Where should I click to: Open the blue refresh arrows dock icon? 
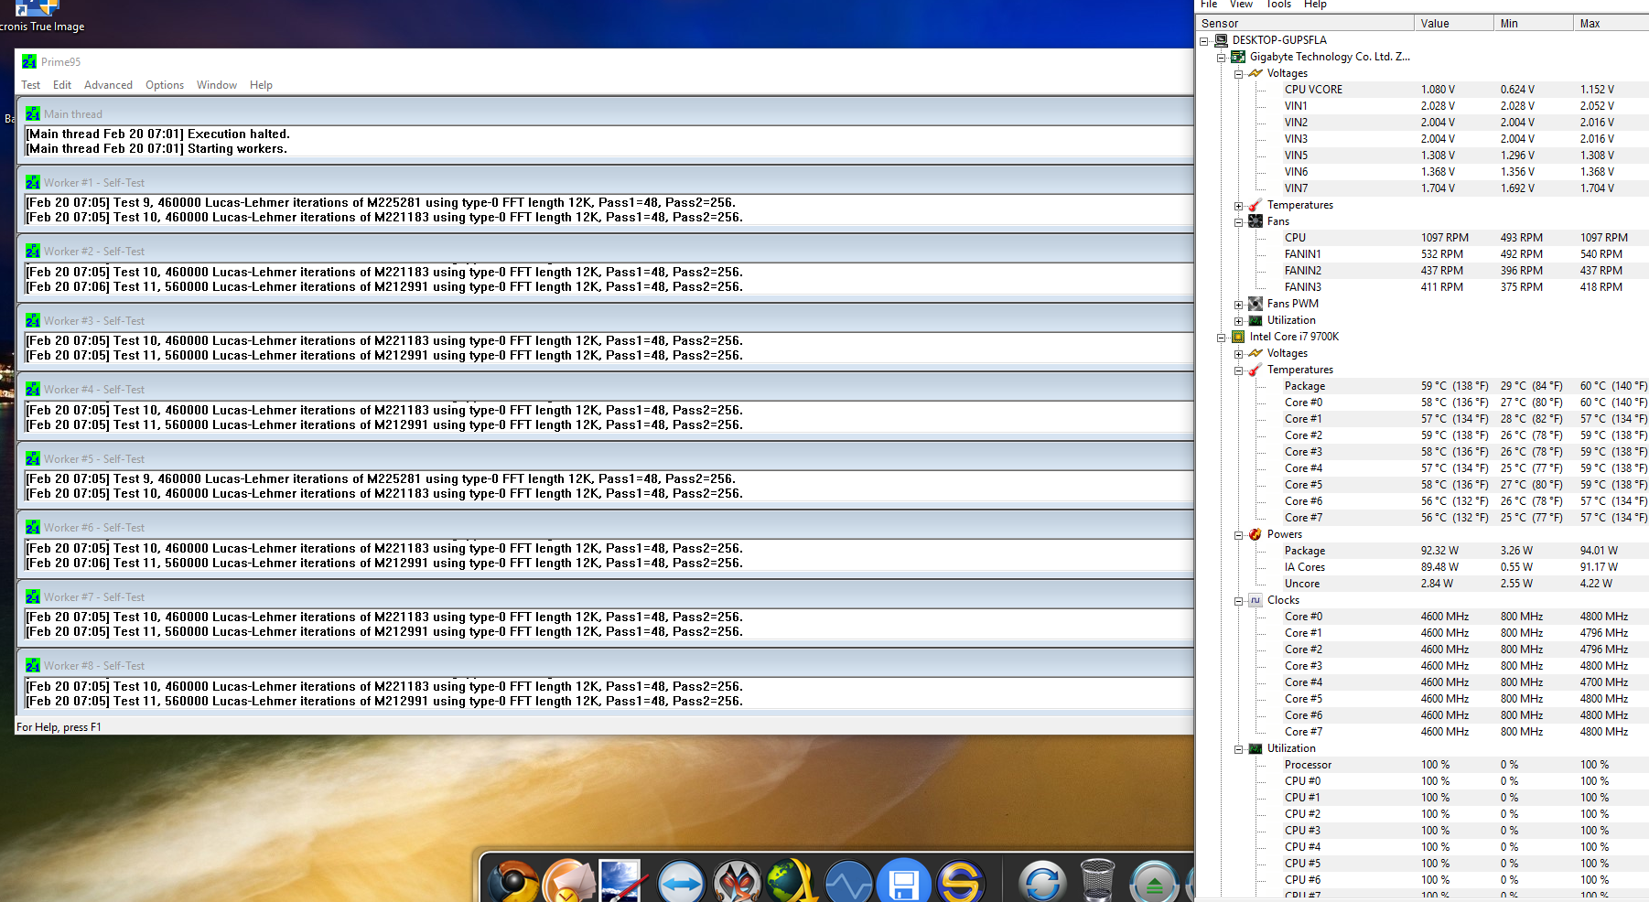(x=1042, y=883)
